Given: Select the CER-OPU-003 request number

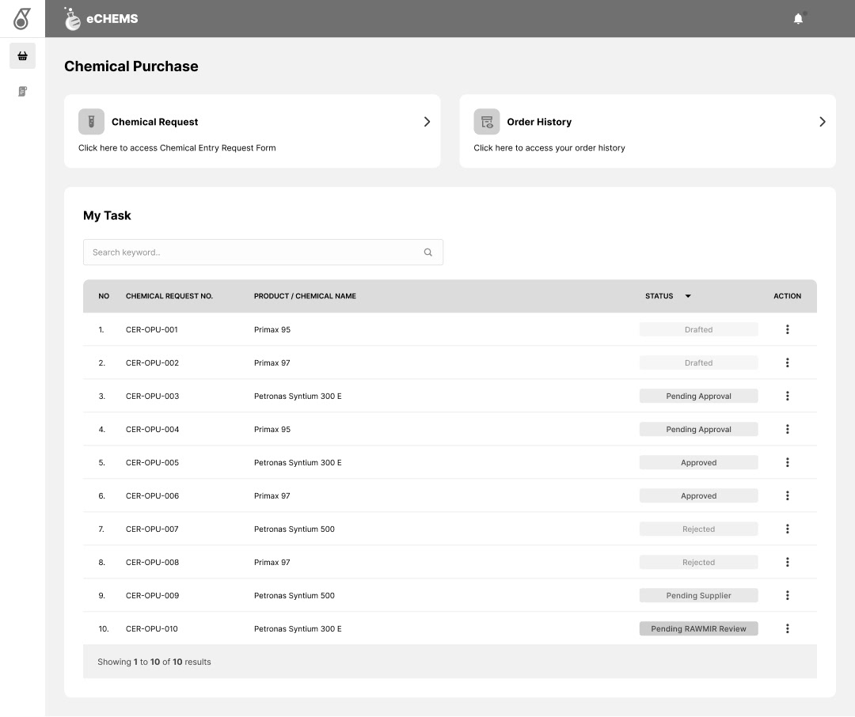Looking at the screenshot, I should tap(152, 396).
